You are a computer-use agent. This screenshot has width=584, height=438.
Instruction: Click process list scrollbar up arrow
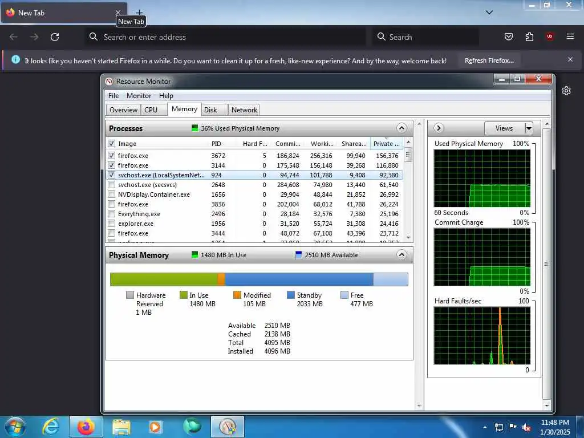408,142
